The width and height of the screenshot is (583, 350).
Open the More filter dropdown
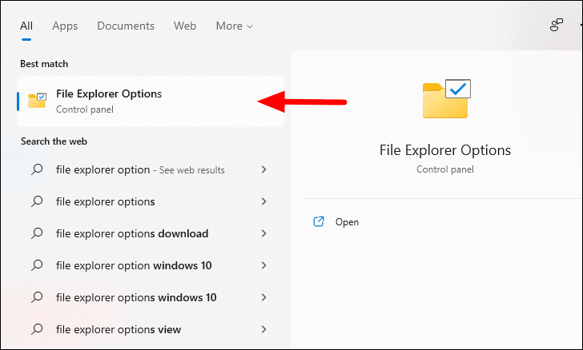click(234, 26)
